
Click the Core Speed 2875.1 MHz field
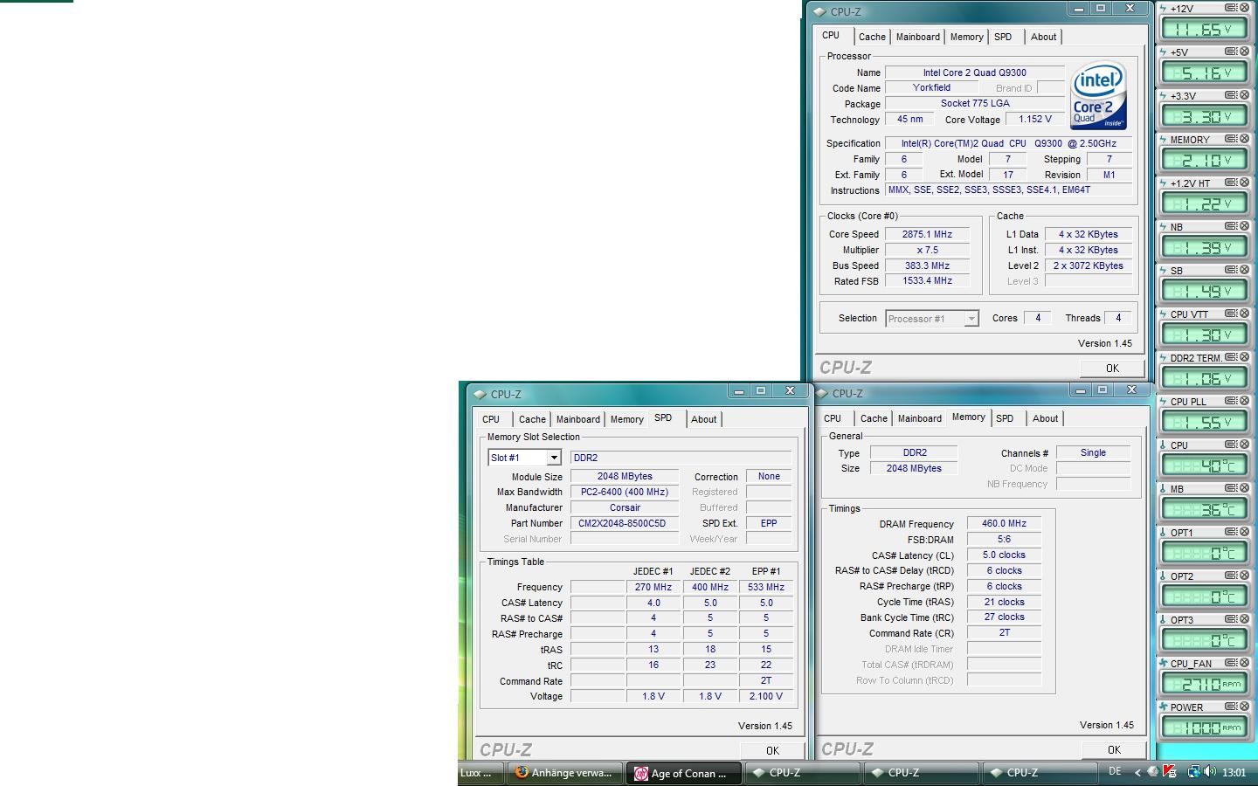[x=927, y=234]
